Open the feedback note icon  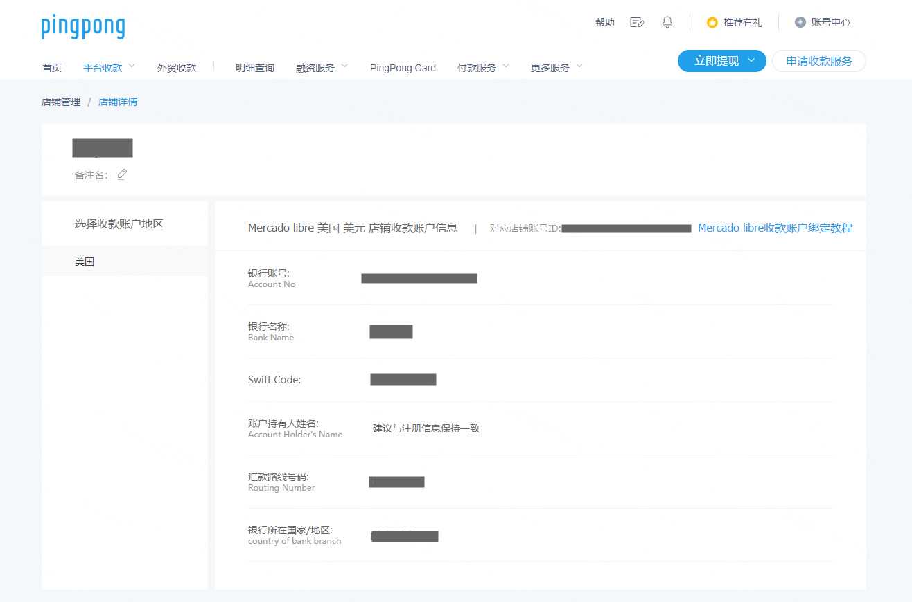(x=637, y=22)
